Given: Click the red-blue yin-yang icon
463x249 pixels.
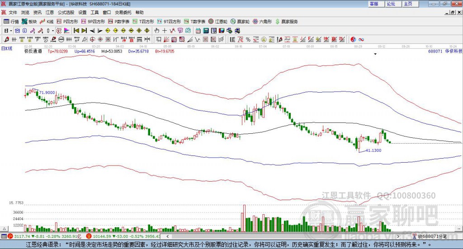Looking at the screenshot, I should tap(353, 39).
